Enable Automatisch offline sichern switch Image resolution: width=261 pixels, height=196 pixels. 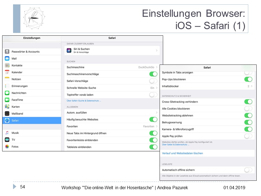pos(248,170)
